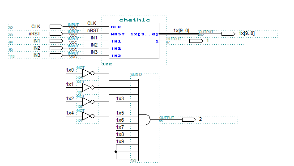Select the NOT gate fed by 1x1
This screenshot has width=294, height=166.
tap(88, 87)
